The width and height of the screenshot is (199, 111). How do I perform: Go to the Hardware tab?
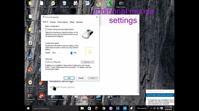[79, 22]
